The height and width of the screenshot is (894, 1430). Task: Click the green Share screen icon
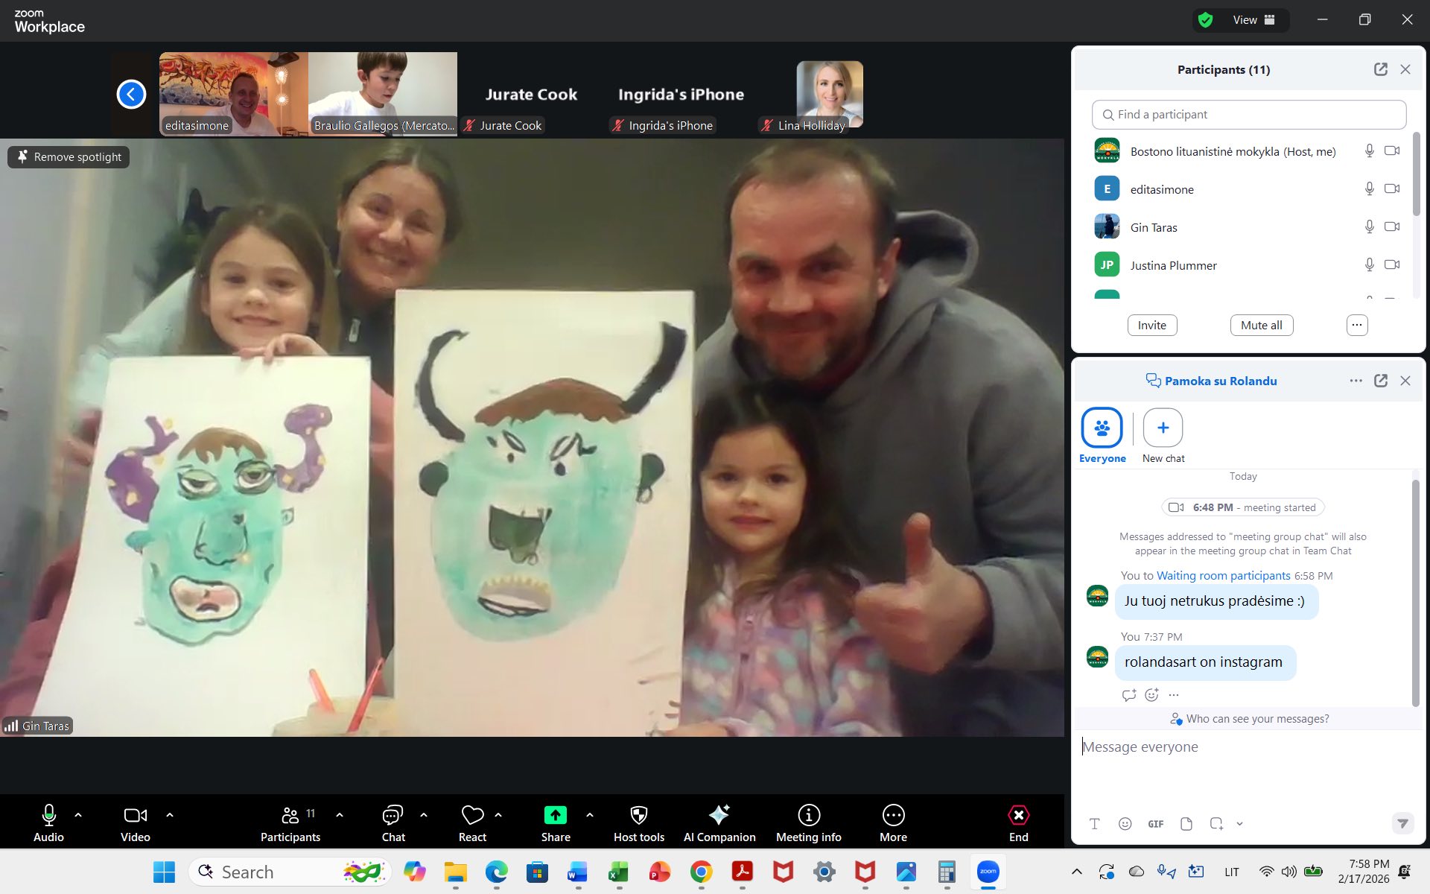coord(555,815)
